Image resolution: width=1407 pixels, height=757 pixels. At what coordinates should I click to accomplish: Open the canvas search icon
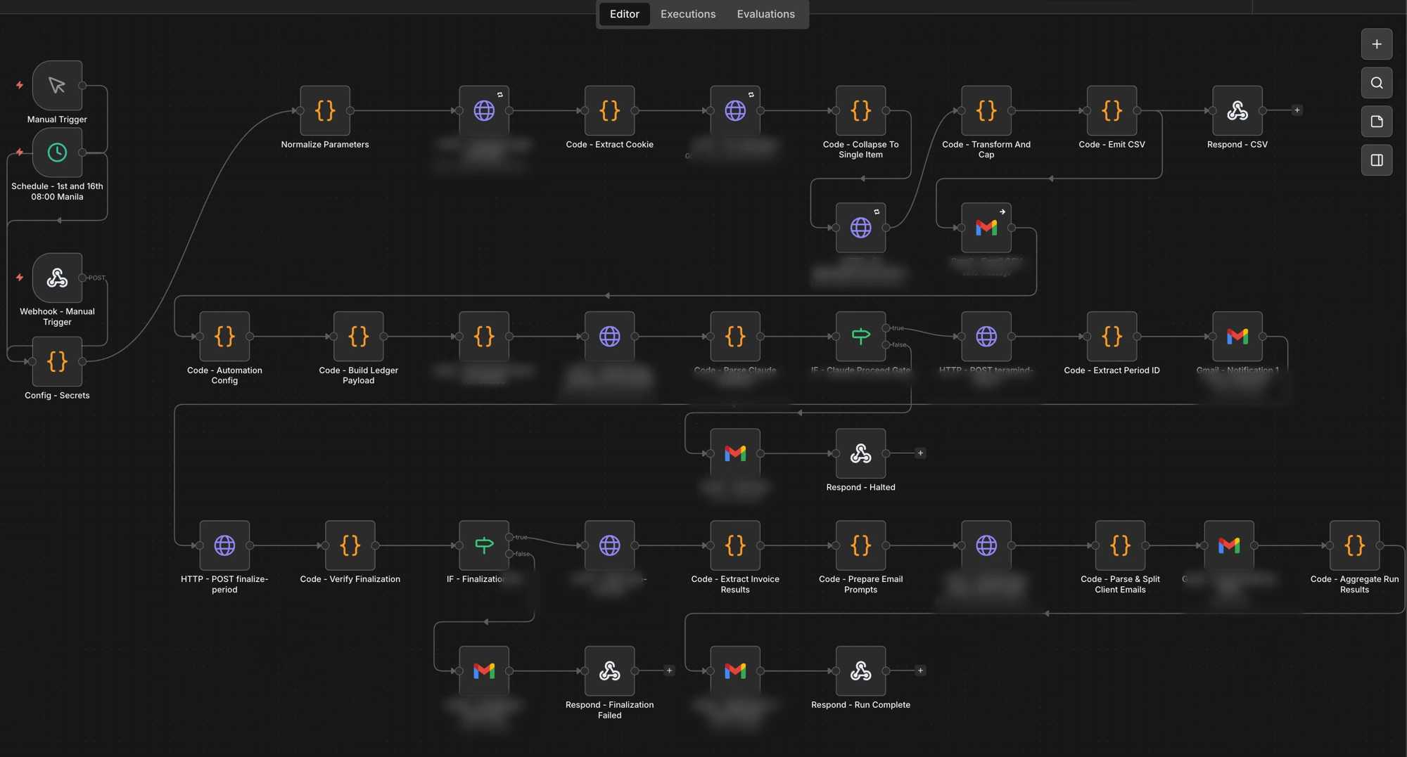[1376, 83]
